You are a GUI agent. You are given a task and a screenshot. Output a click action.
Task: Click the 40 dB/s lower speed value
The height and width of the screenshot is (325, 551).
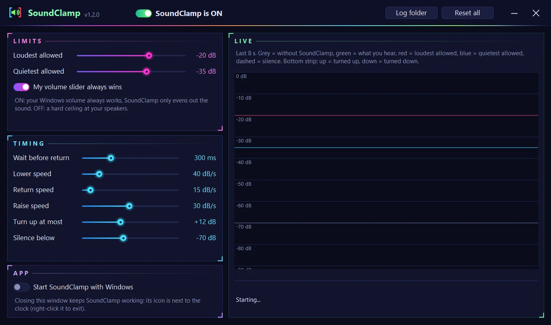(204, 174)
